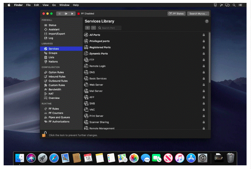Open the View menu
Viewport: 251px width, 169px height.
(x=45, y=5)
